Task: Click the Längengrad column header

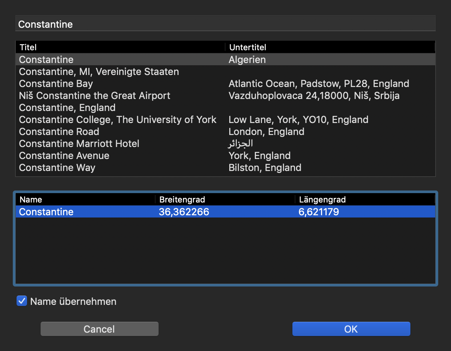Action: [365, 199]
